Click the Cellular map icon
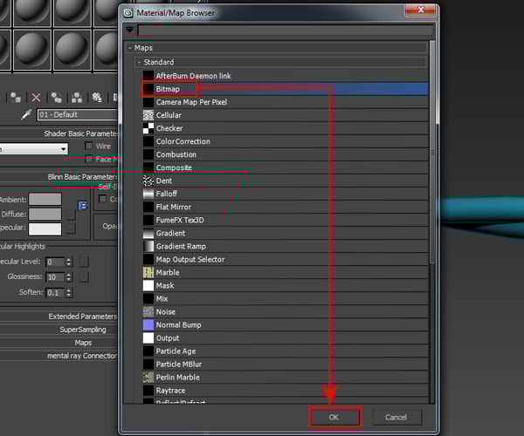The height and width of the screenshot is (436, 524). (x=148, y=115)
